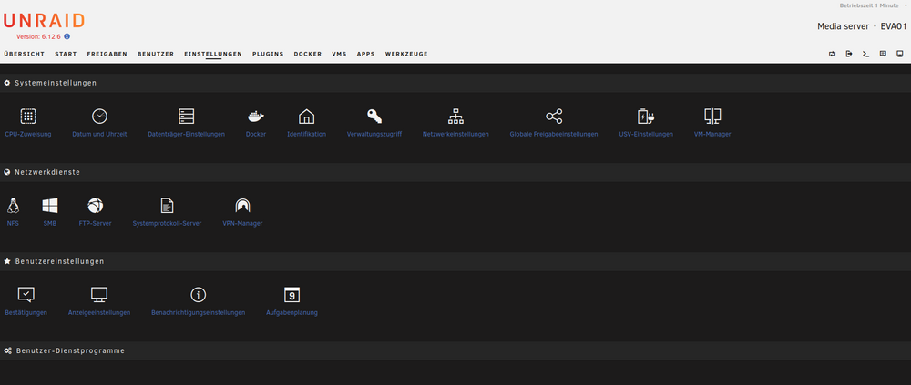Click the Version: 6.12.6 text
This screenshot has width=911, height=385.
[x=38, y=36]
